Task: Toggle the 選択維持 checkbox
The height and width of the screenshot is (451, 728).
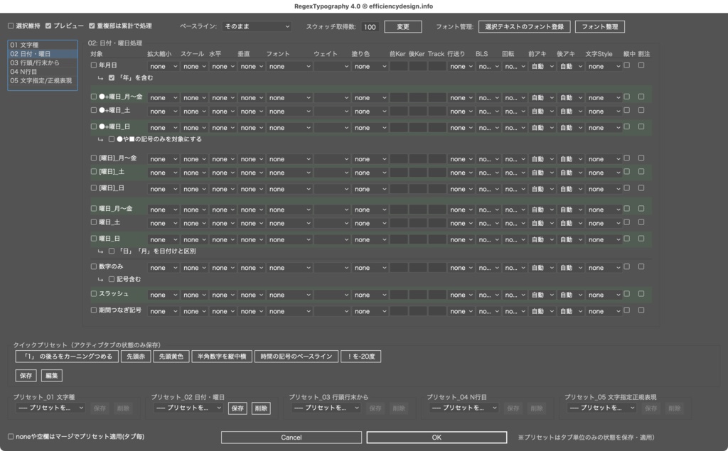Action: tap(11, 26)
